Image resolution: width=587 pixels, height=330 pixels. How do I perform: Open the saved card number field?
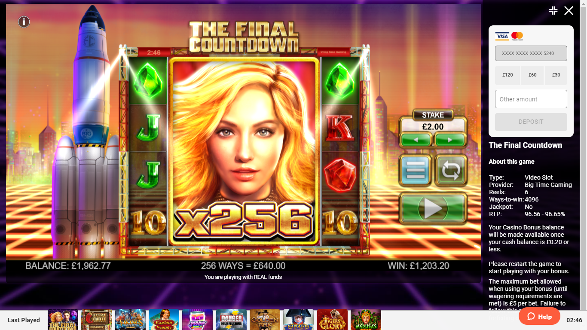click(x=531, y=53)
